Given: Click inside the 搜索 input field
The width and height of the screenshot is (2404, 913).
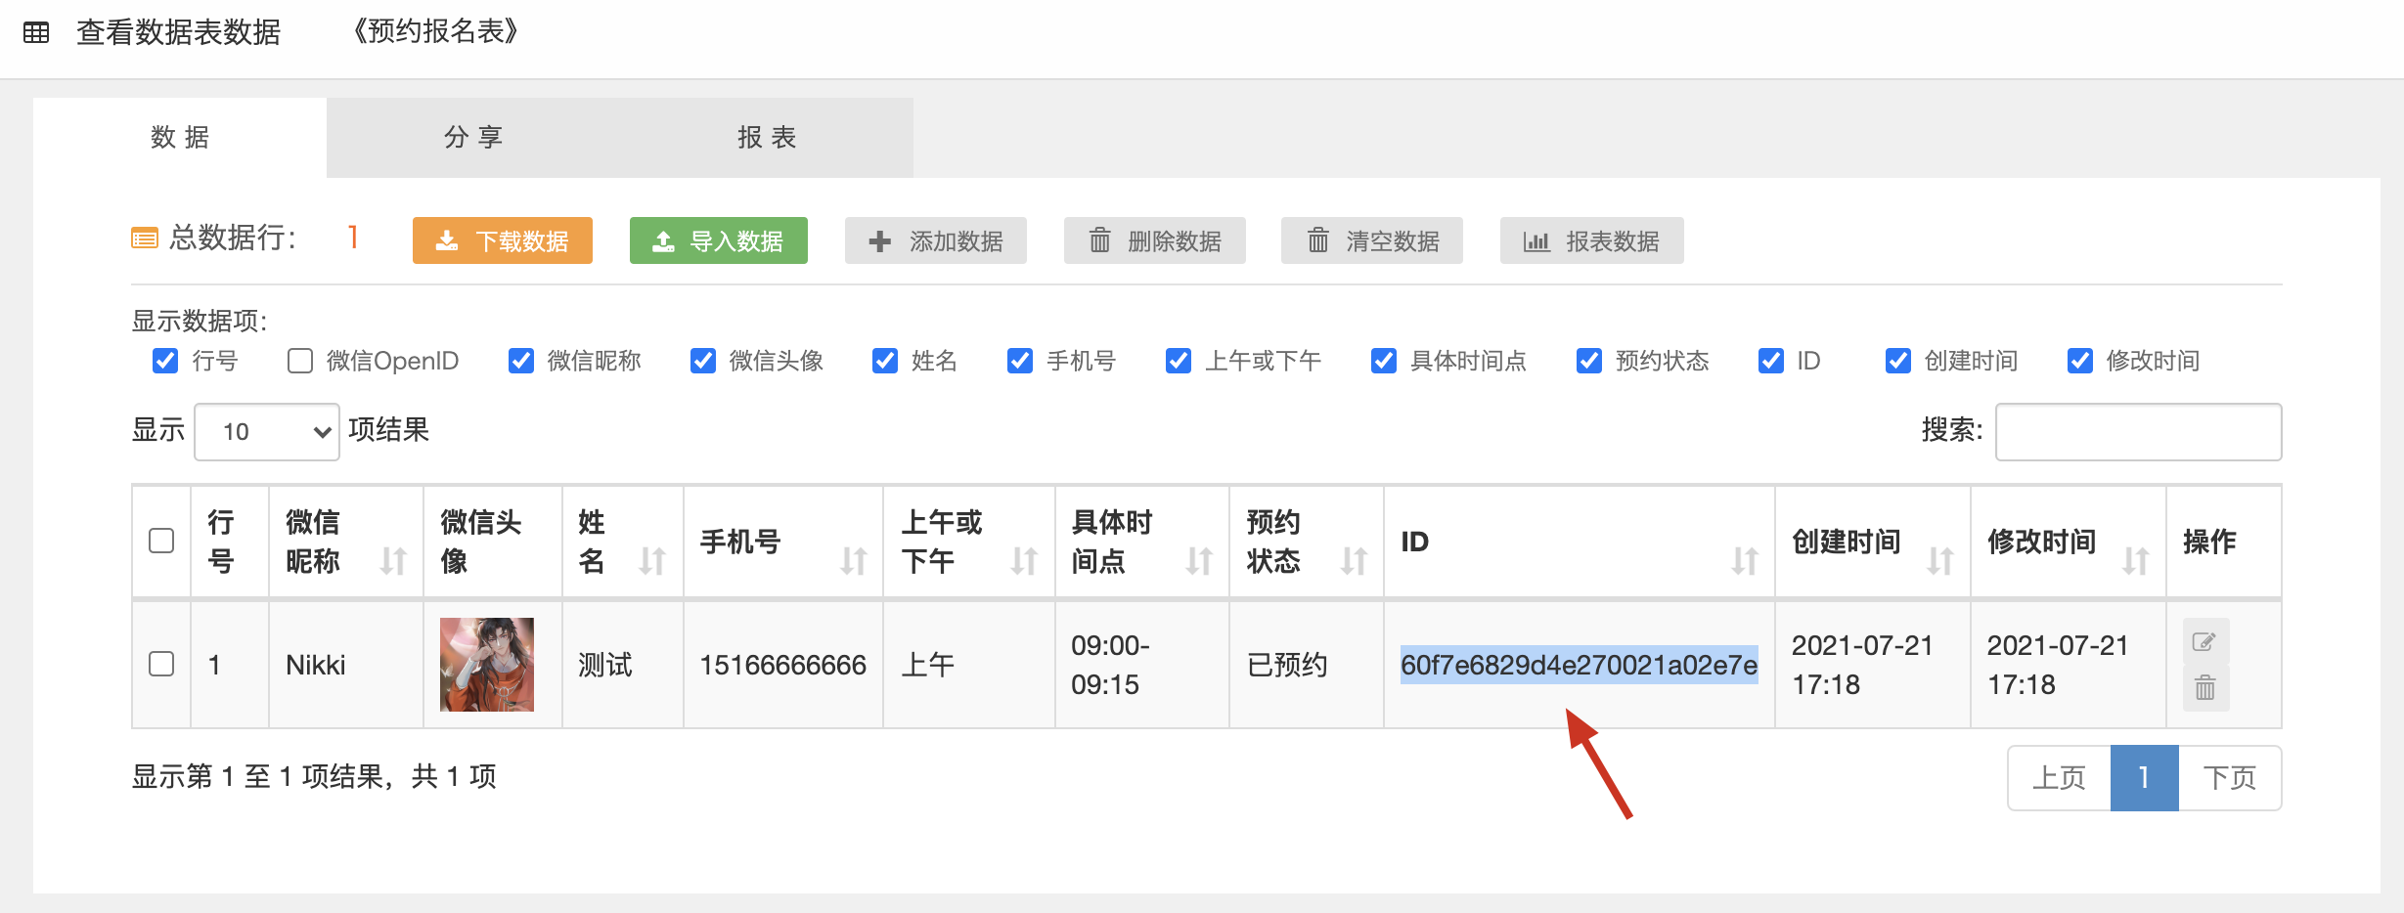Looking at the screenshot, I should pyautogui.click(x=2138, y=431).
